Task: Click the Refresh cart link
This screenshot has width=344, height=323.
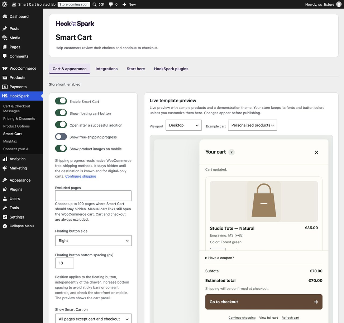Action: click(290, 318)
